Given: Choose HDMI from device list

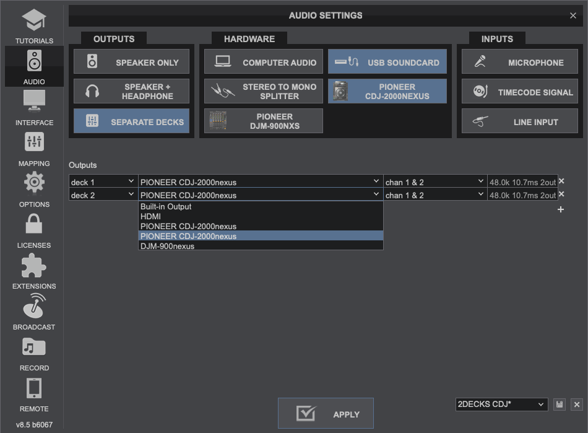Looking at the screenshot, I should tap(261, 217).
